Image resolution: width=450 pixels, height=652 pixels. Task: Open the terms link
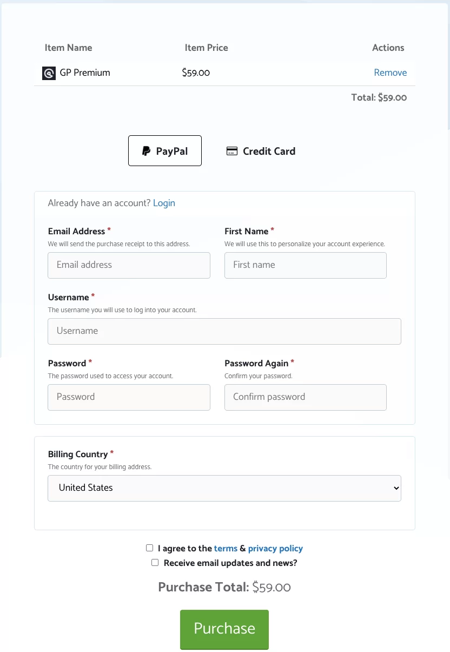(x=226, y=548)
